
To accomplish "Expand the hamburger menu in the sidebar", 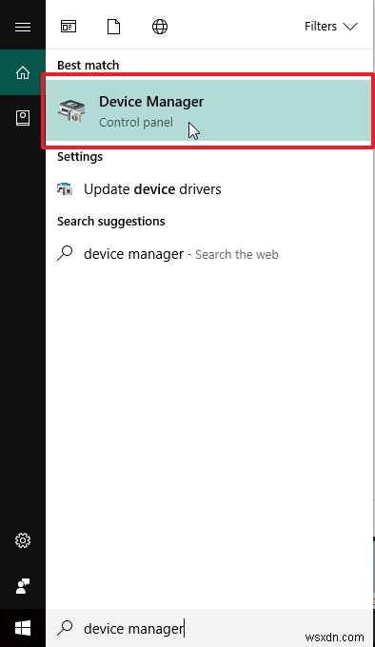I will (23, 28).
